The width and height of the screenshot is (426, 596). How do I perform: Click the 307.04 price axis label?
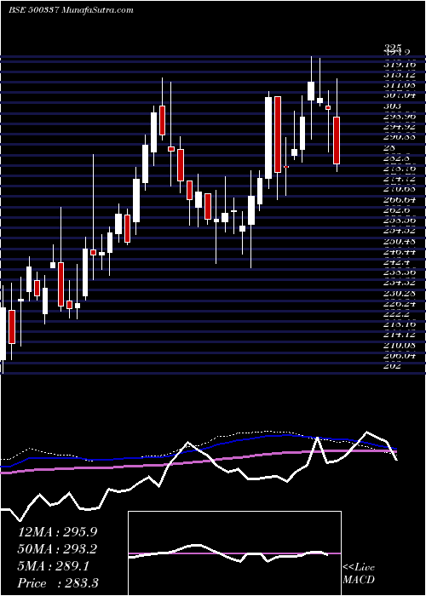(400, 95)
